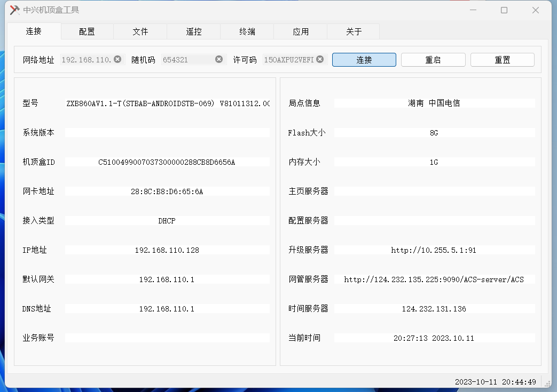
Task: Click the 升级服务器 upgrade server URL
Action: [x=434, y=250]
